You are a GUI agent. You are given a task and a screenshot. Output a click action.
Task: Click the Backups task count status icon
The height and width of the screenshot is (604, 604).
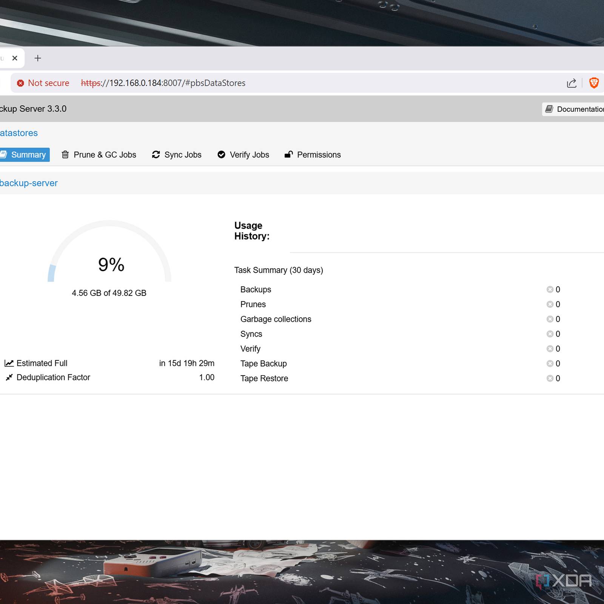pos(550,290)
